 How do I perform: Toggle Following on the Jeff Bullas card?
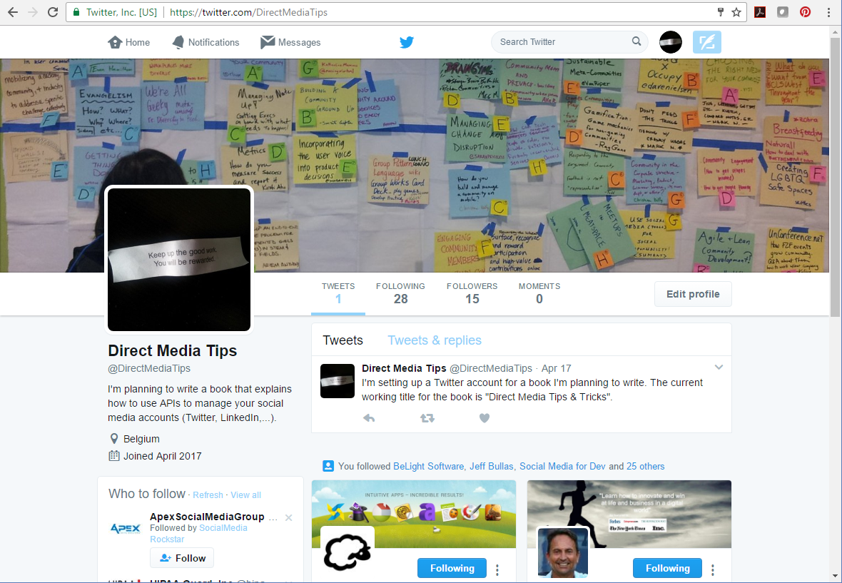coord(667,568)
